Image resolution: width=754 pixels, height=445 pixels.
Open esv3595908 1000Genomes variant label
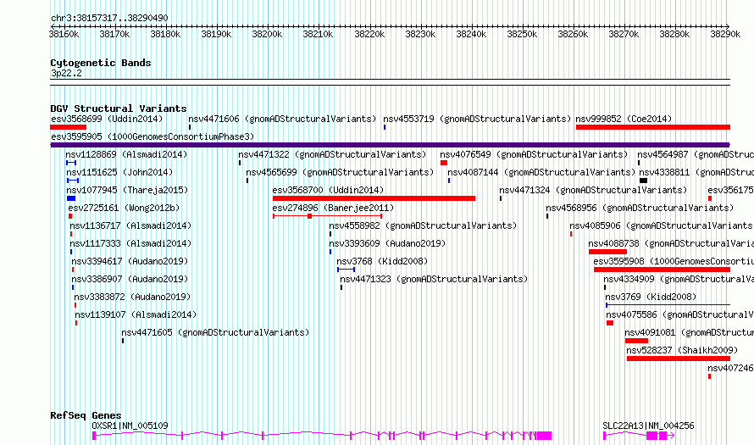pos(674,261)
